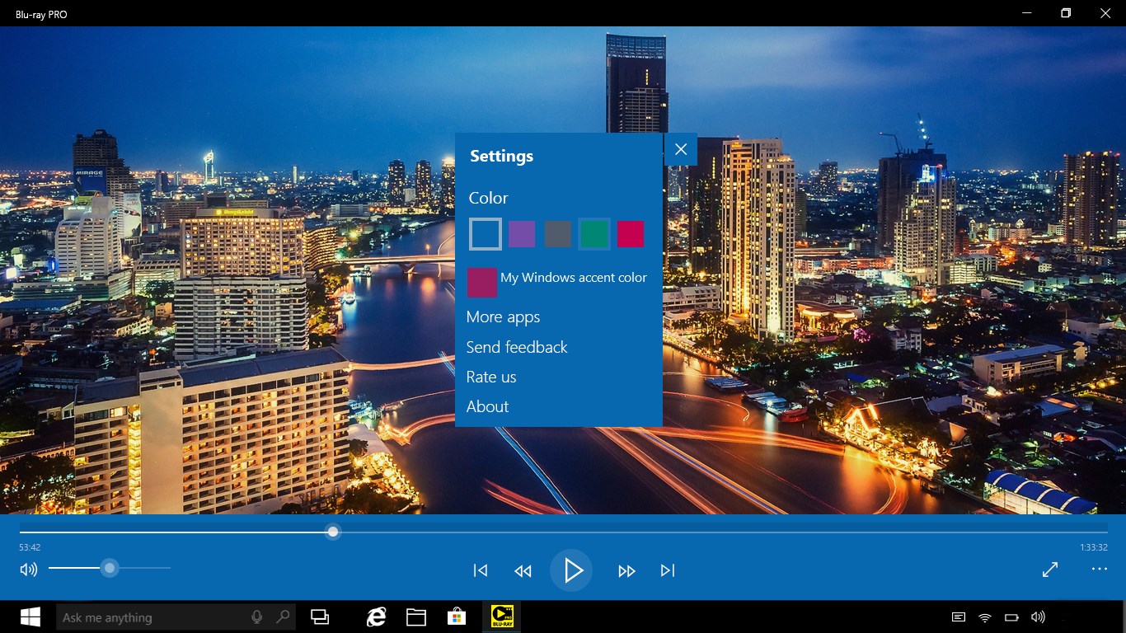Open Send feedback
Screen dimensions: 1126x633
517,347
